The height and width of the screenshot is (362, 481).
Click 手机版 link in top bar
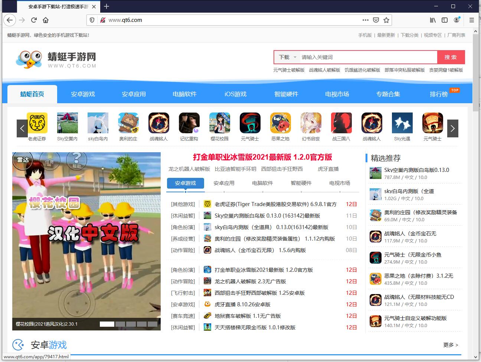[365, 35]
